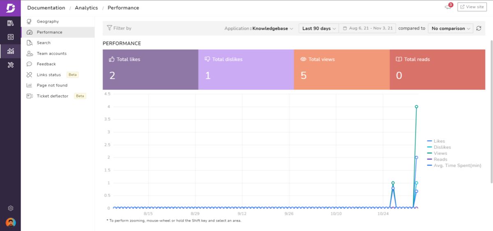Image resolution: width=493 pixels, height=231 pixels.
Task: Click the Total views card
Action: pyautogui.click(x=342, y=70)
